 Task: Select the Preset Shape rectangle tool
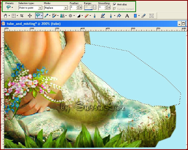click(135, 16)
